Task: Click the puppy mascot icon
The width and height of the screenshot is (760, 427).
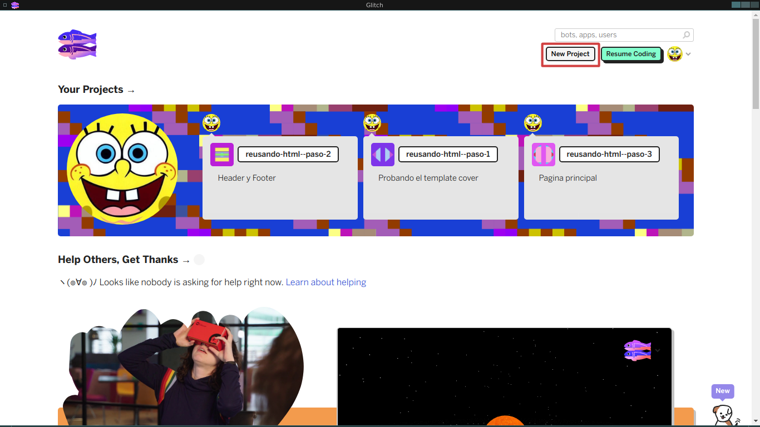Action: pos(725,415)
